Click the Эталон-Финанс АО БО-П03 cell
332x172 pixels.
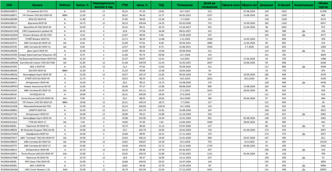tap(37, 35)
